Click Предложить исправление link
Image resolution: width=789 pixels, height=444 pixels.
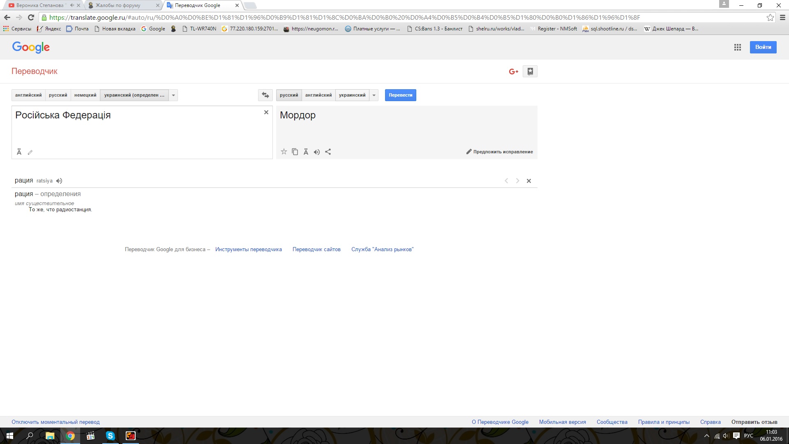tap(500, 152)
